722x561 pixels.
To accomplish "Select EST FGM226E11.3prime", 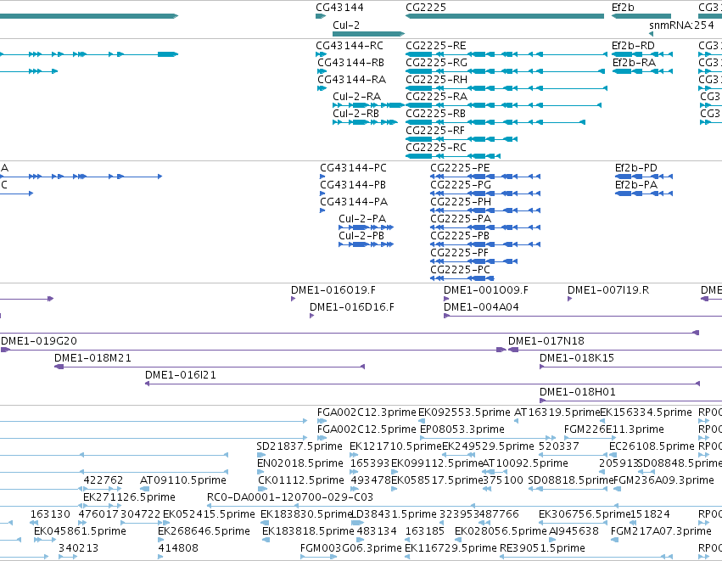I will tap(613, 429).
